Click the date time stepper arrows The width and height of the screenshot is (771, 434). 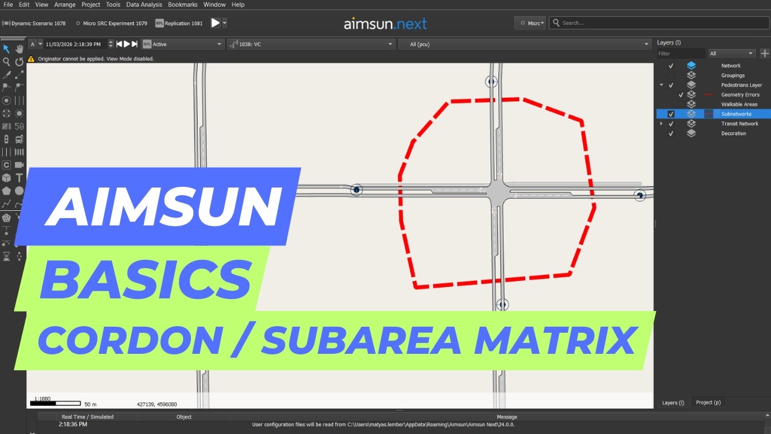click(x=111, y=44)
